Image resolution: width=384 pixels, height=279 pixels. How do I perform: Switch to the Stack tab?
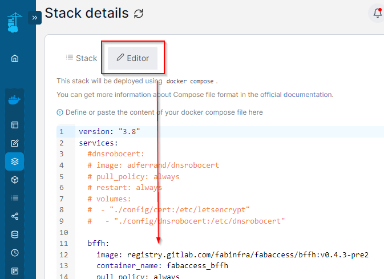[x=81, y=58]
